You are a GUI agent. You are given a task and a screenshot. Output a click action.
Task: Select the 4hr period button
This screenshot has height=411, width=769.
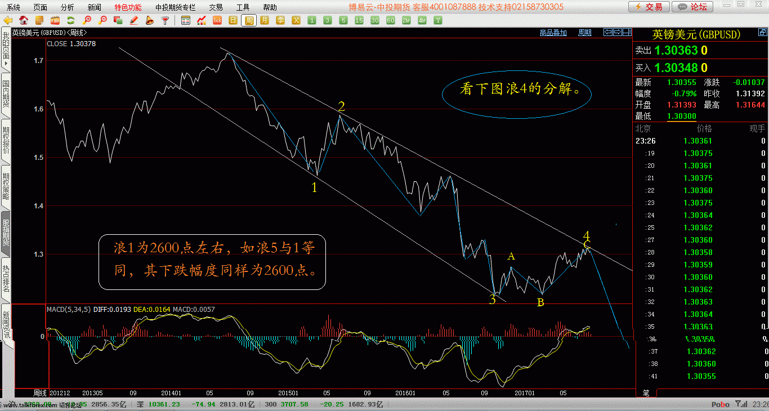(422, 20)
